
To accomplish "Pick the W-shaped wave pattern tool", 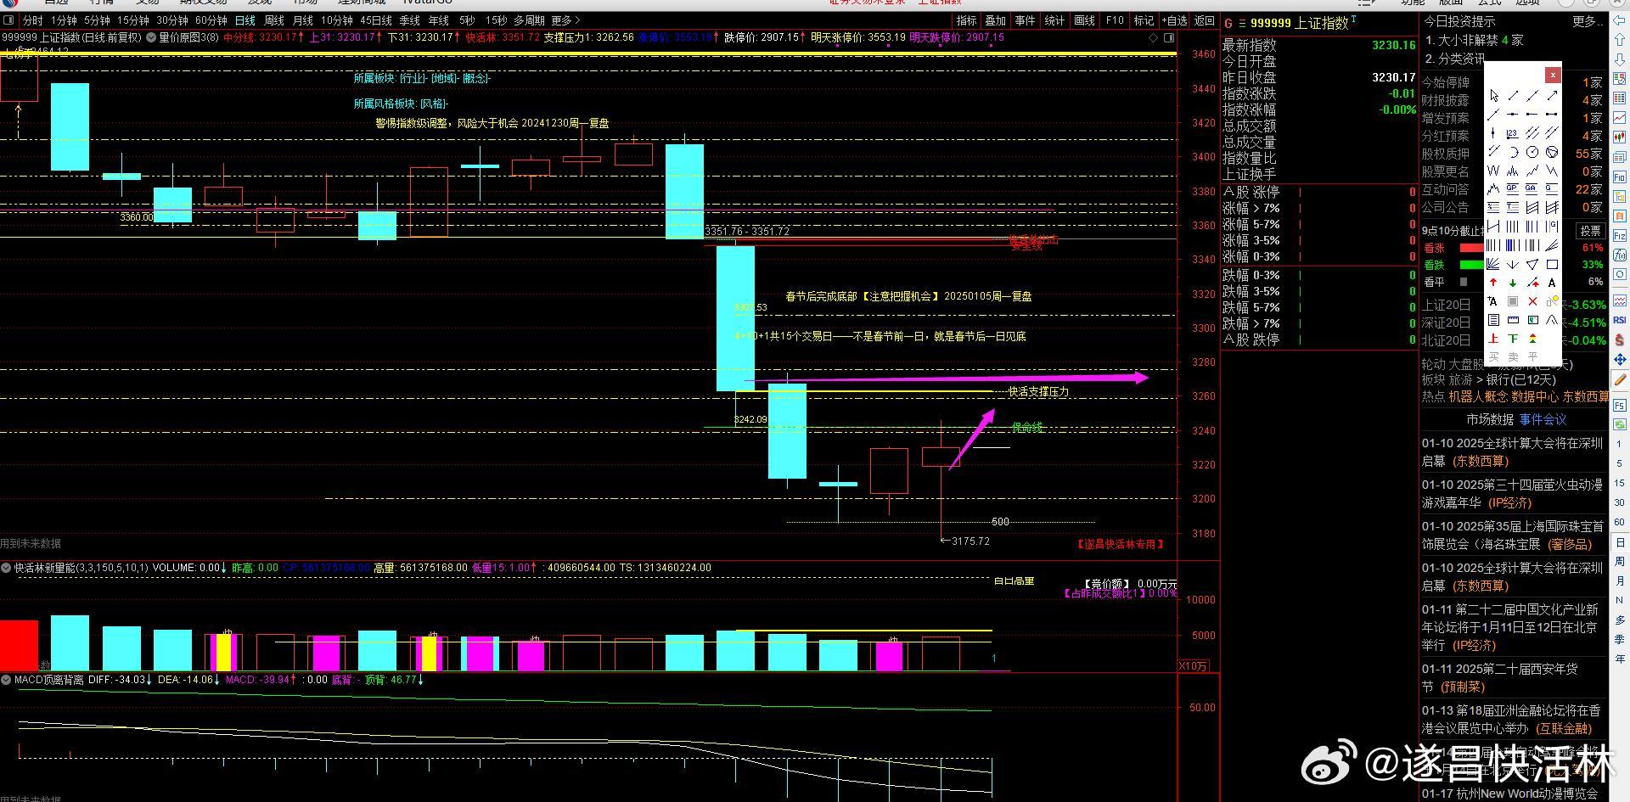I will 1494,171.
